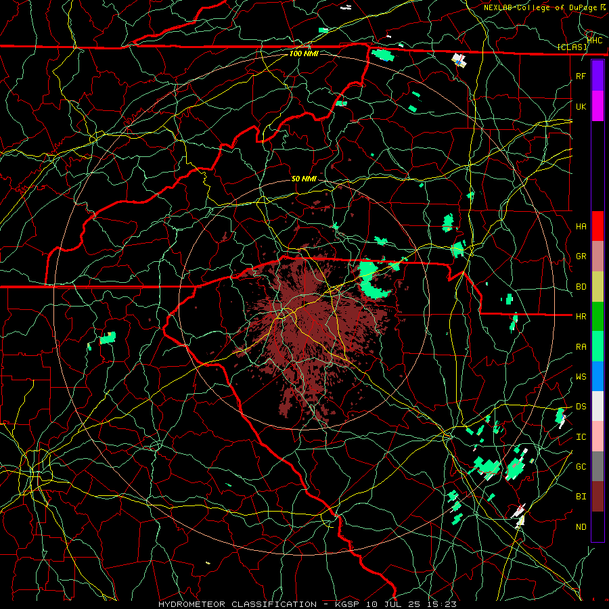Click the "UK" legend label

coord(581,106)
